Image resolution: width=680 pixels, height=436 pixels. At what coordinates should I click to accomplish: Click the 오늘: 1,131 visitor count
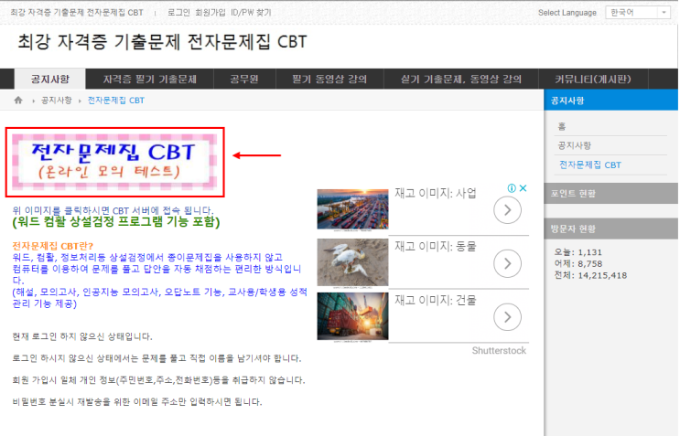[578, 252]
